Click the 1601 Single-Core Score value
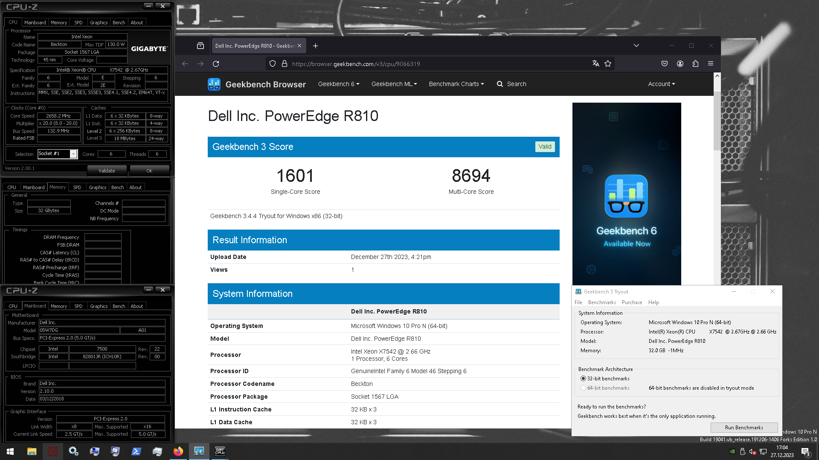Viewport: 819px width, 460px height. (295, 175)
